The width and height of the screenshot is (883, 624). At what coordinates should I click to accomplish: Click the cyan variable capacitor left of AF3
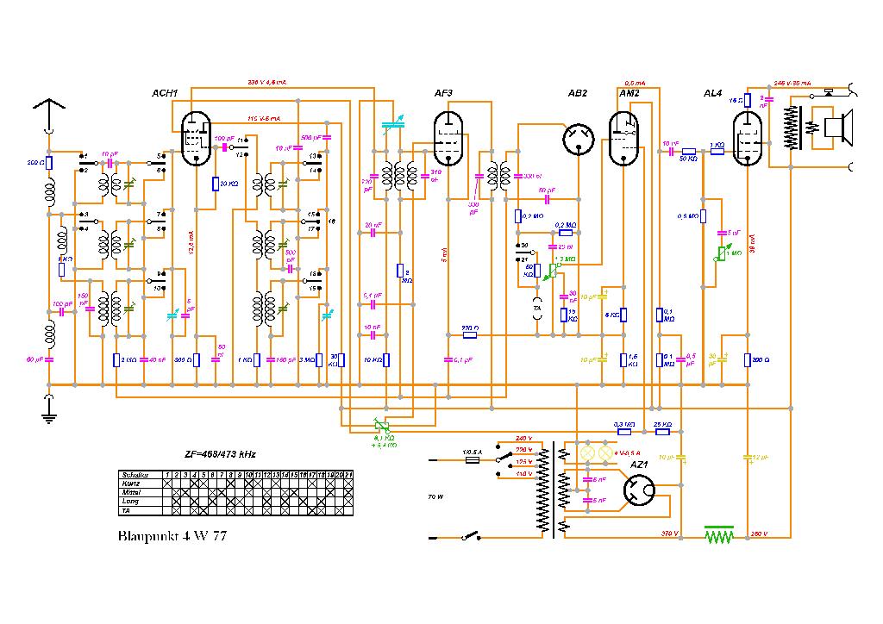click(x=392, y=125)
